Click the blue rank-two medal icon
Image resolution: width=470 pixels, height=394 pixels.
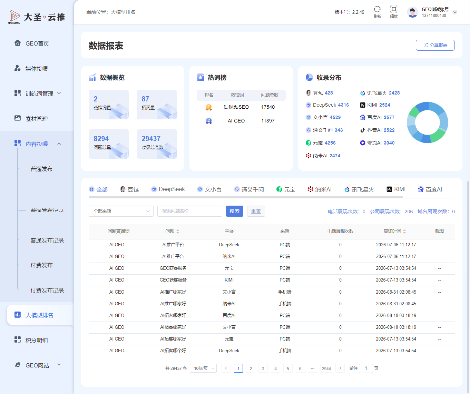(x=209, y=121)
